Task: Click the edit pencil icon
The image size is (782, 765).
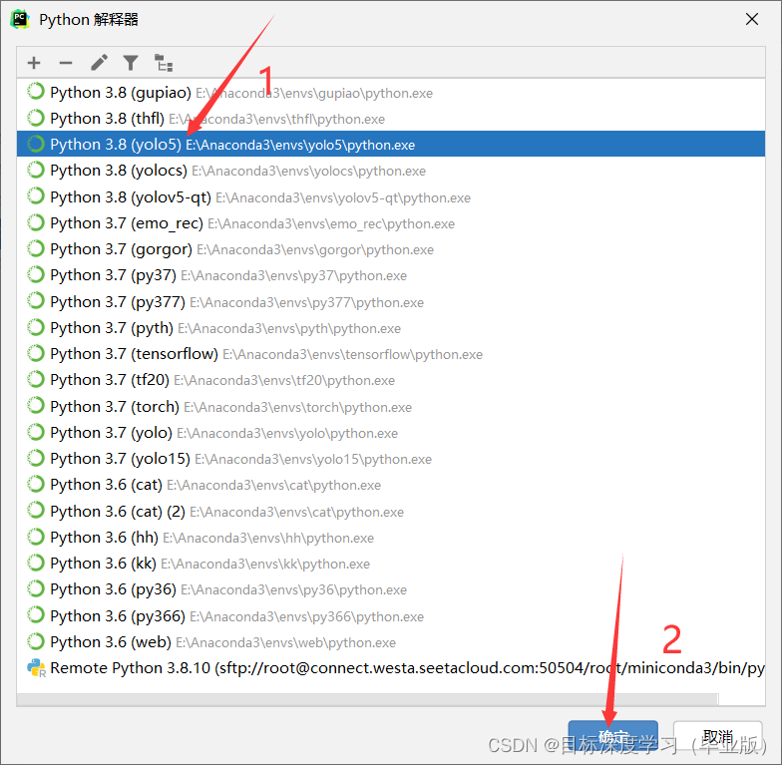Action: click(99, 63)
